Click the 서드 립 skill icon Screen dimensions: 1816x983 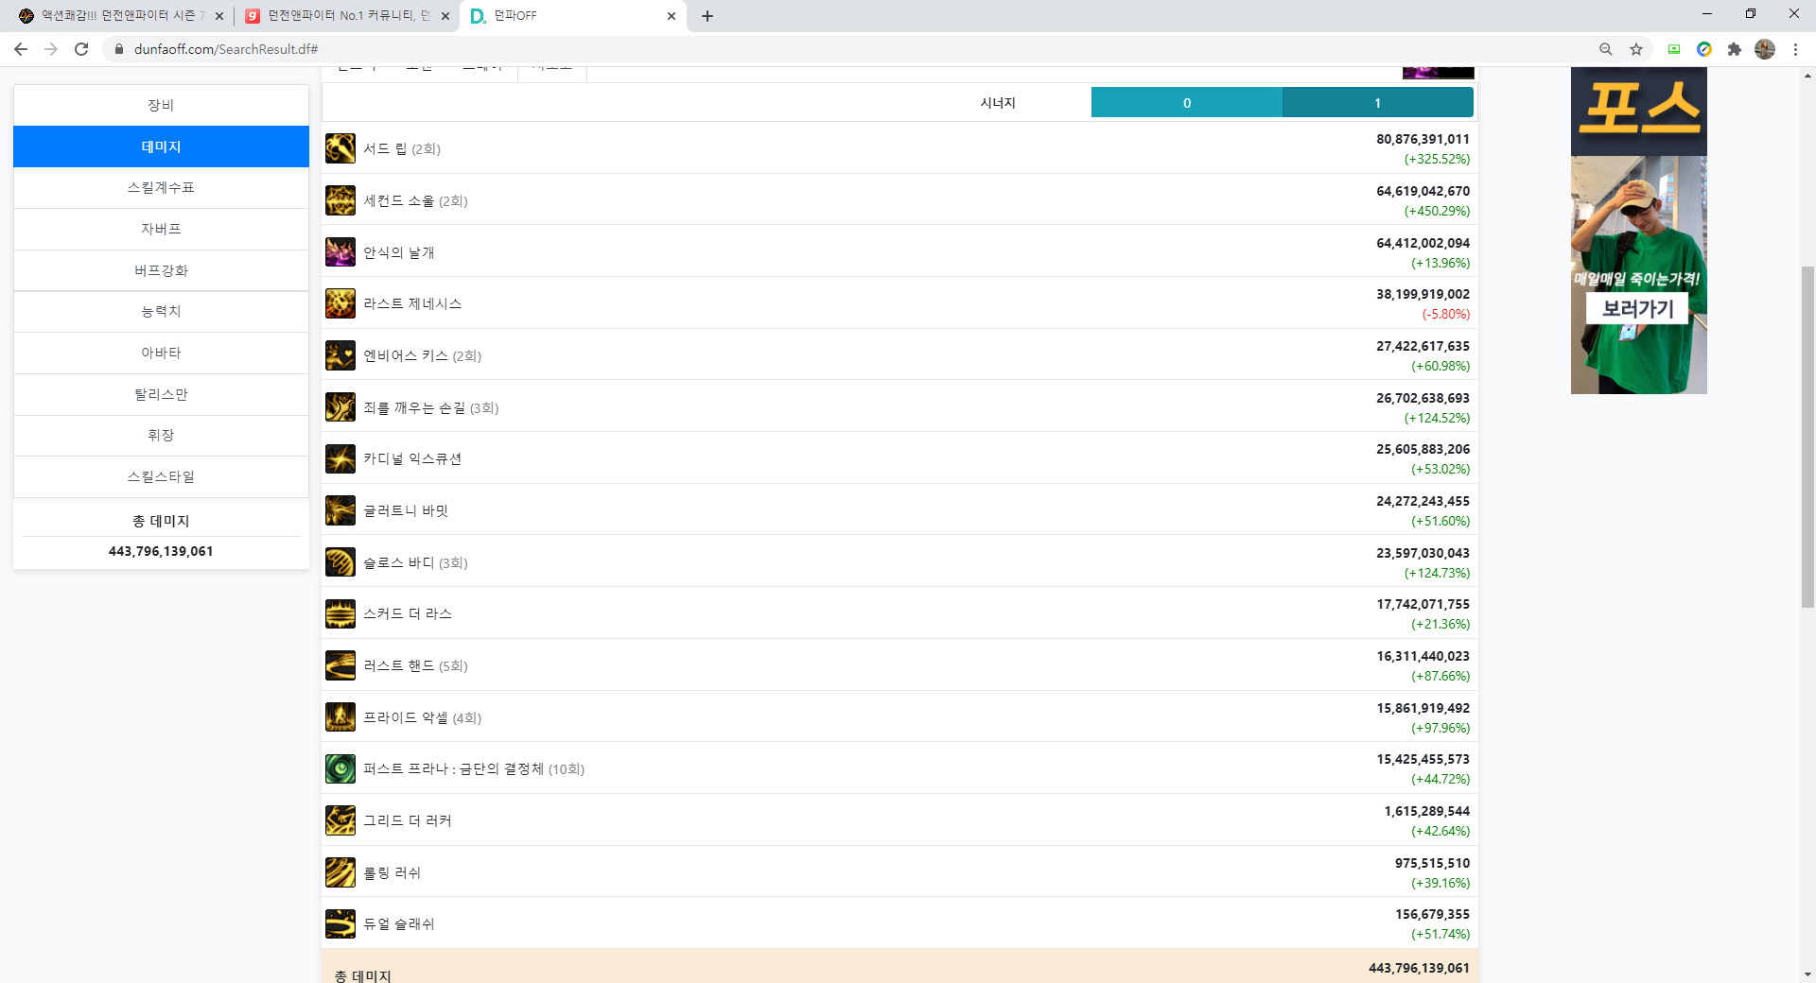tap(340, 148)
